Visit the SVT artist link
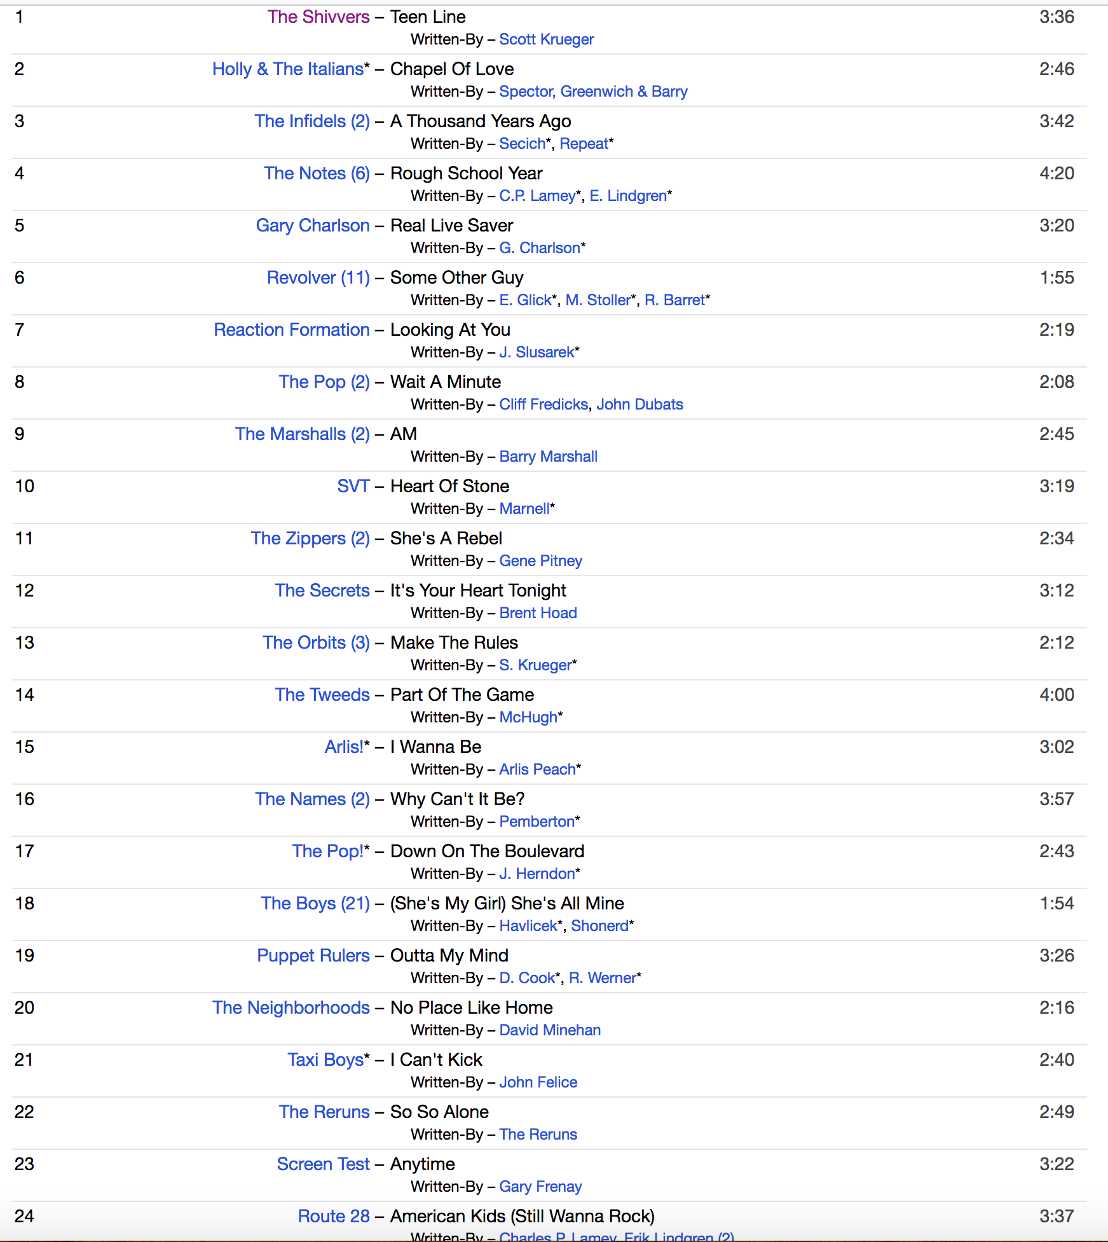The image size is (1108, 1242). click(x=353, y=486)
